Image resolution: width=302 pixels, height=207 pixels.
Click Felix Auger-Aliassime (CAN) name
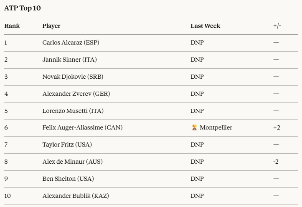pos(83,127)
